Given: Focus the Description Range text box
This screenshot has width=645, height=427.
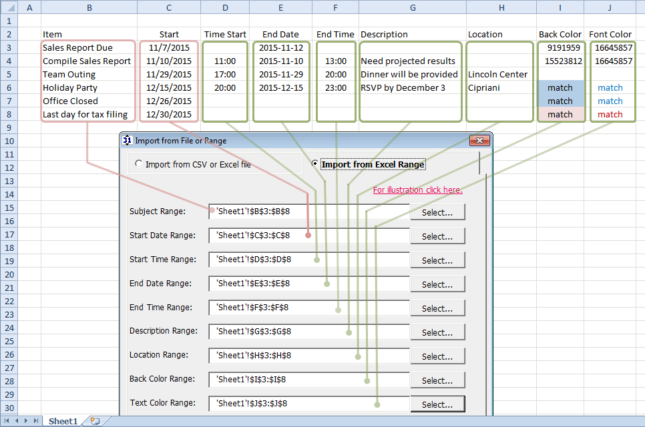Looking at the screenshot, I should 308,332.
